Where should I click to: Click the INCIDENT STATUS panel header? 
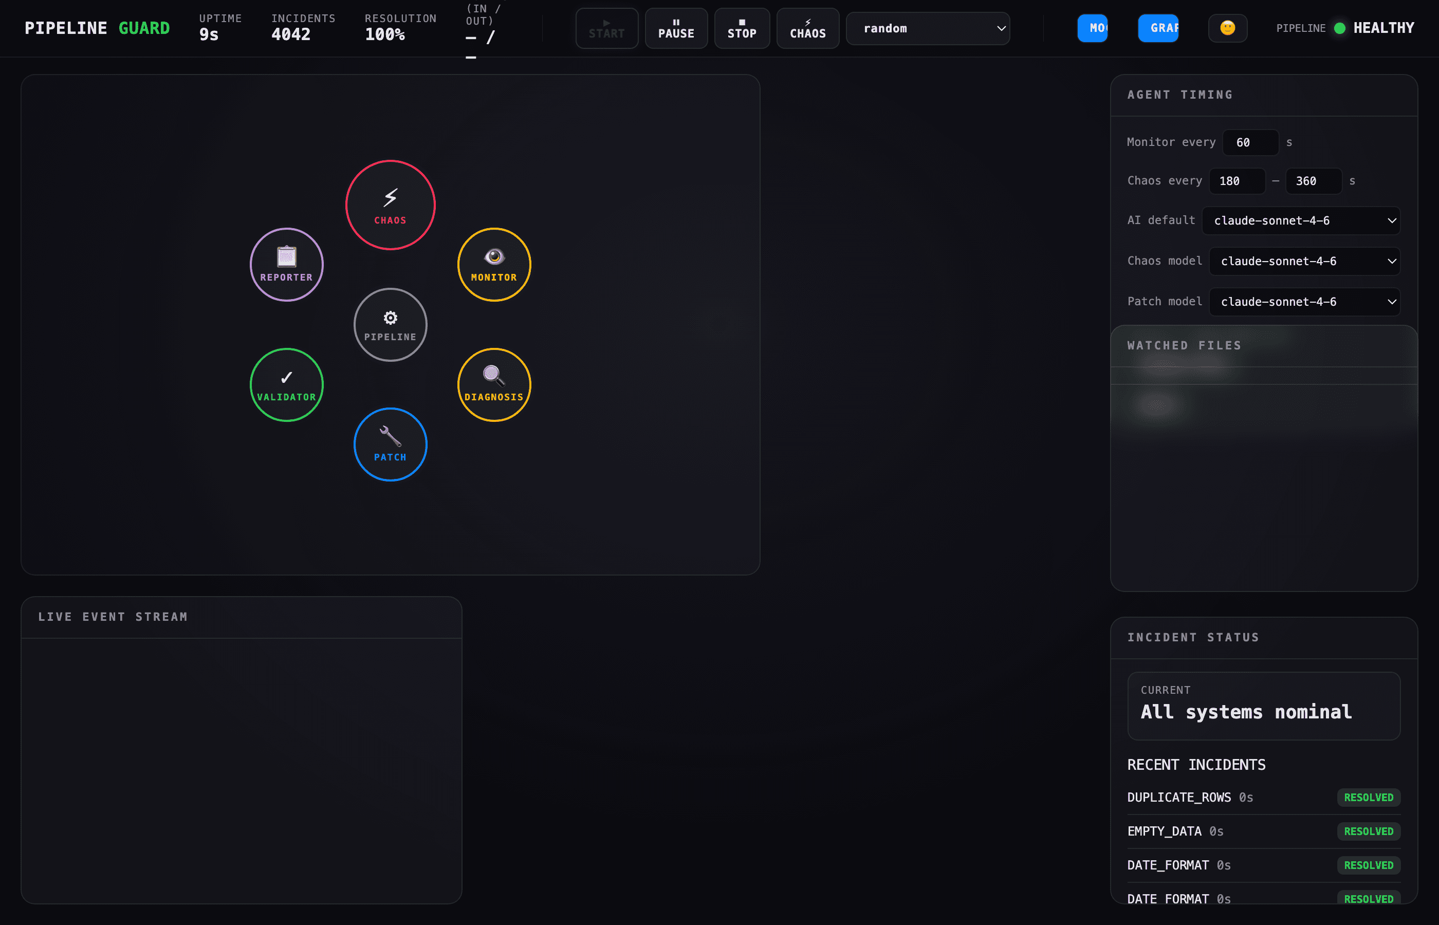pos(1264,637)
